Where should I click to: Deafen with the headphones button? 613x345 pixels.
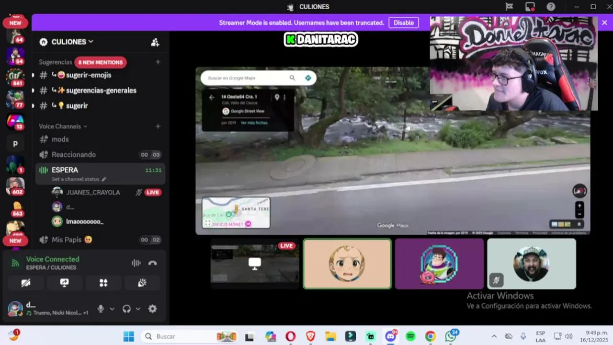pos(126,309)
